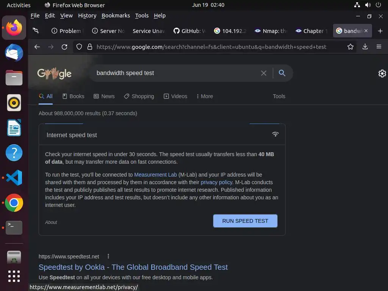Open the File menu
The image size is (388, 291).
click(x=35, y=16)
